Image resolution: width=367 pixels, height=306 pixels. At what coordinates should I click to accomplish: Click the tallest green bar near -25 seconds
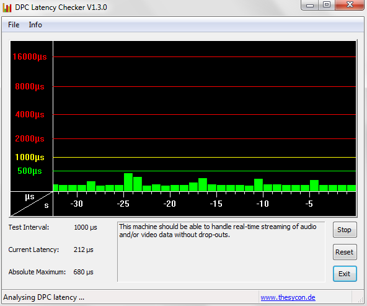pyautogui.click(x=128, y=182)
